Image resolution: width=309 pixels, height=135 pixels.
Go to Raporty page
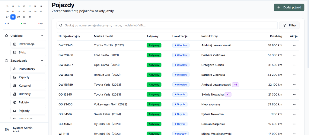point(28,77)
